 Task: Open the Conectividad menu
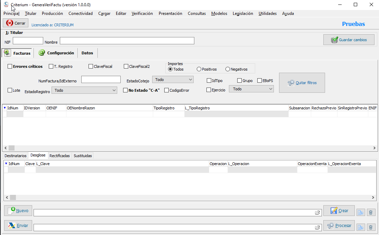81,13
